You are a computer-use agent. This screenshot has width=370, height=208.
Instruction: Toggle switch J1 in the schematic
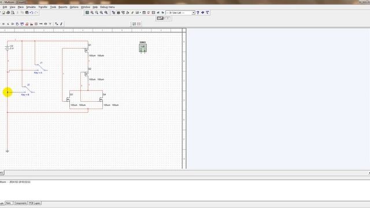coord(41,67)
